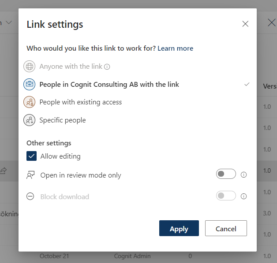The width and height of the screenshot is (277, 263).
Task: Open the Learn more link
Action: pos(175,48)
